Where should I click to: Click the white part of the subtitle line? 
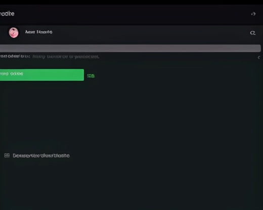[15, 57]
